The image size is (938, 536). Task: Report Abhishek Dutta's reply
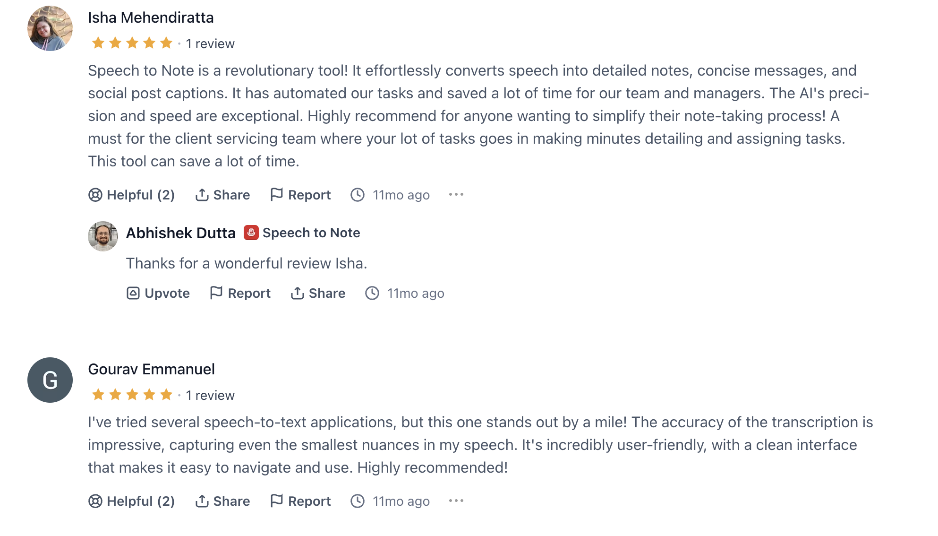240,293
